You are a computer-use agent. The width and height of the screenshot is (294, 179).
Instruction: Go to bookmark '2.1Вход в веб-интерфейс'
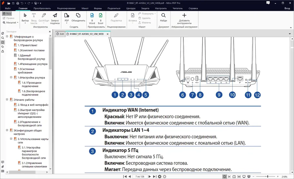coord(33,105)
